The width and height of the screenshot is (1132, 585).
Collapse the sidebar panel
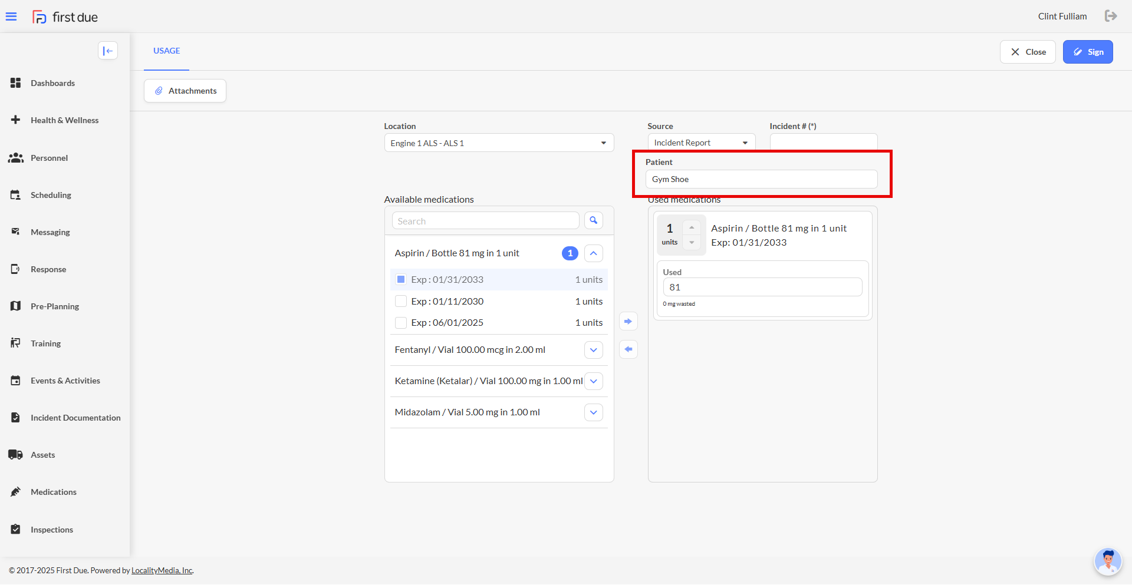(108, 51)
